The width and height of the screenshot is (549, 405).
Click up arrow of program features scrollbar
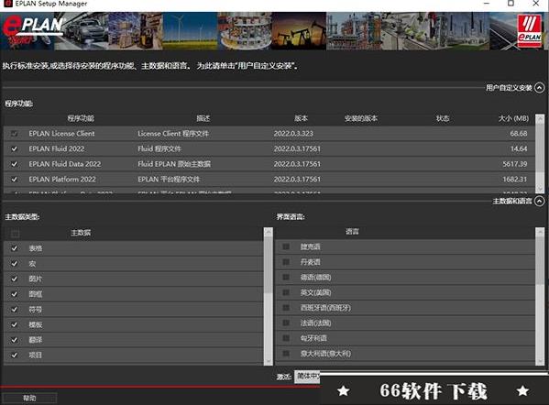[540, 119]
